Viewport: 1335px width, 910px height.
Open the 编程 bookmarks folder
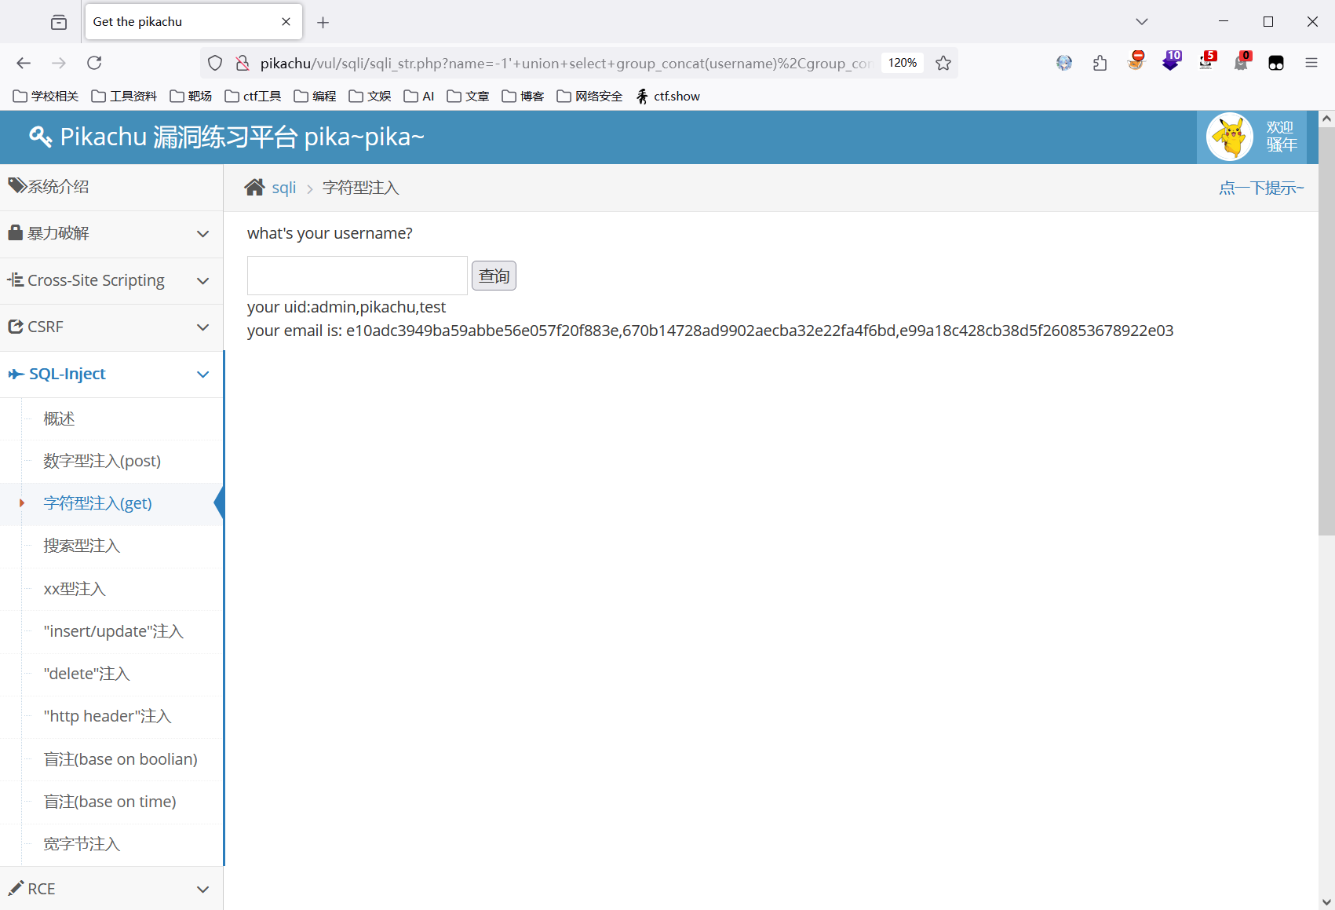point(315,96)
